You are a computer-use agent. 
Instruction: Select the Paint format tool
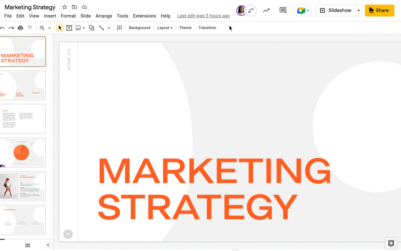click(x=30, y=28)
